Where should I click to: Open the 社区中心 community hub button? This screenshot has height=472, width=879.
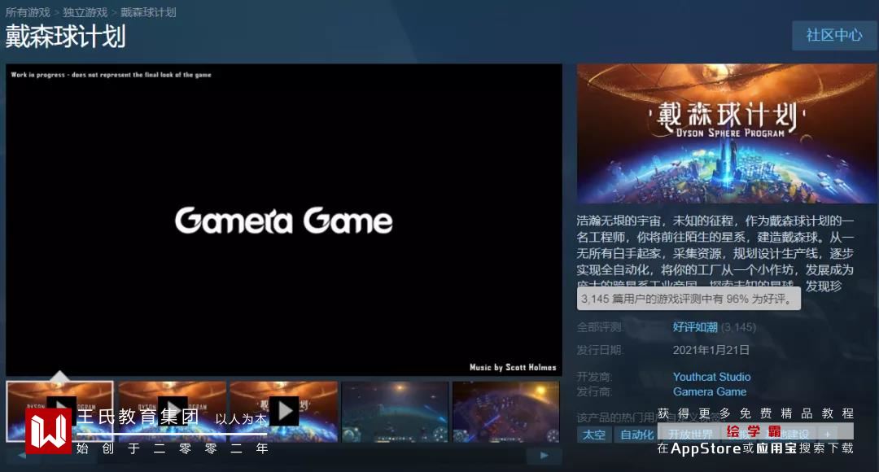(834, 35)
